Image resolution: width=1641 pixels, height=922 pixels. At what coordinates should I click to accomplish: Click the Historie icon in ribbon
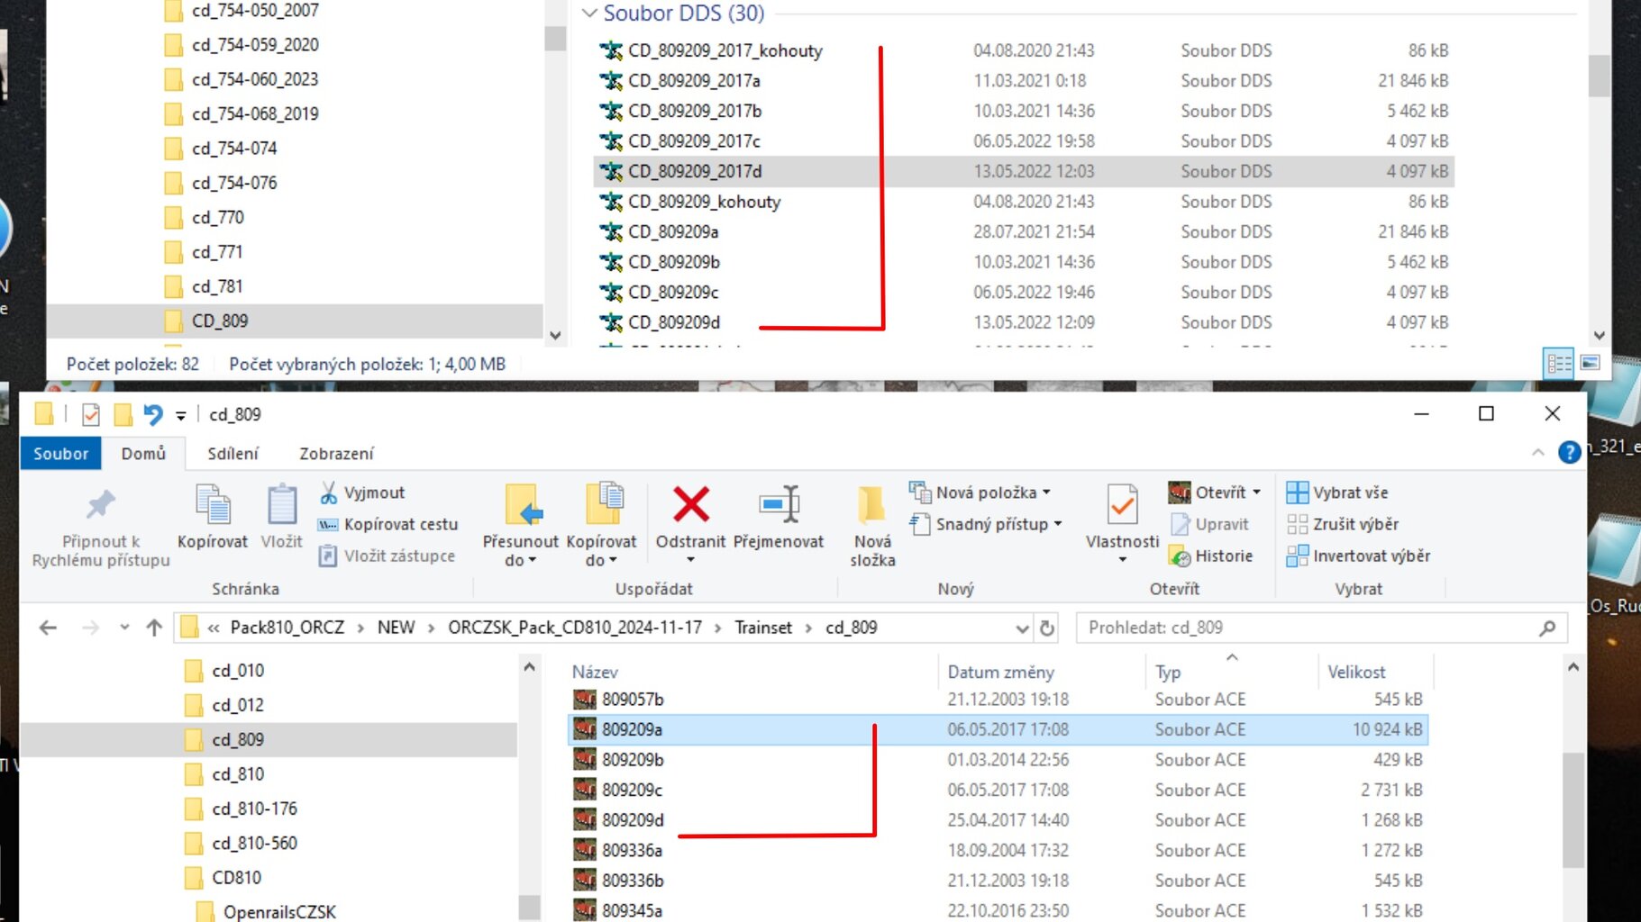click(1180, 556)
